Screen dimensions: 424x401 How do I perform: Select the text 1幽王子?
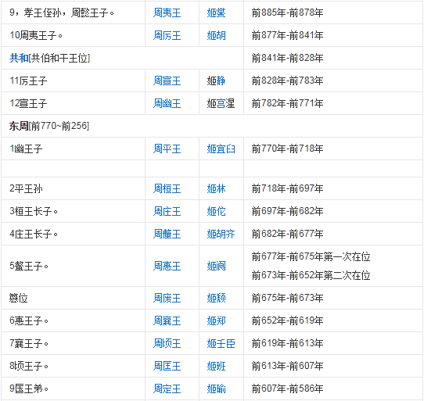coord(26,149)
